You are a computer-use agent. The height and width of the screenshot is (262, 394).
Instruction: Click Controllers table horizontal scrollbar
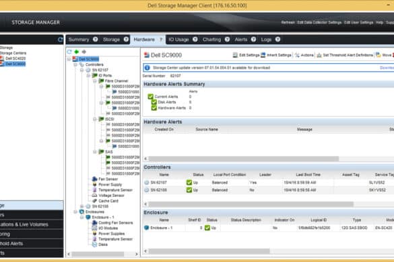[x=251, y=204]
